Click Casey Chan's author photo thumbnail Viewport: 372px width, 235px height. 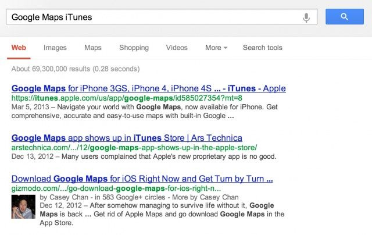pos(23,206)
